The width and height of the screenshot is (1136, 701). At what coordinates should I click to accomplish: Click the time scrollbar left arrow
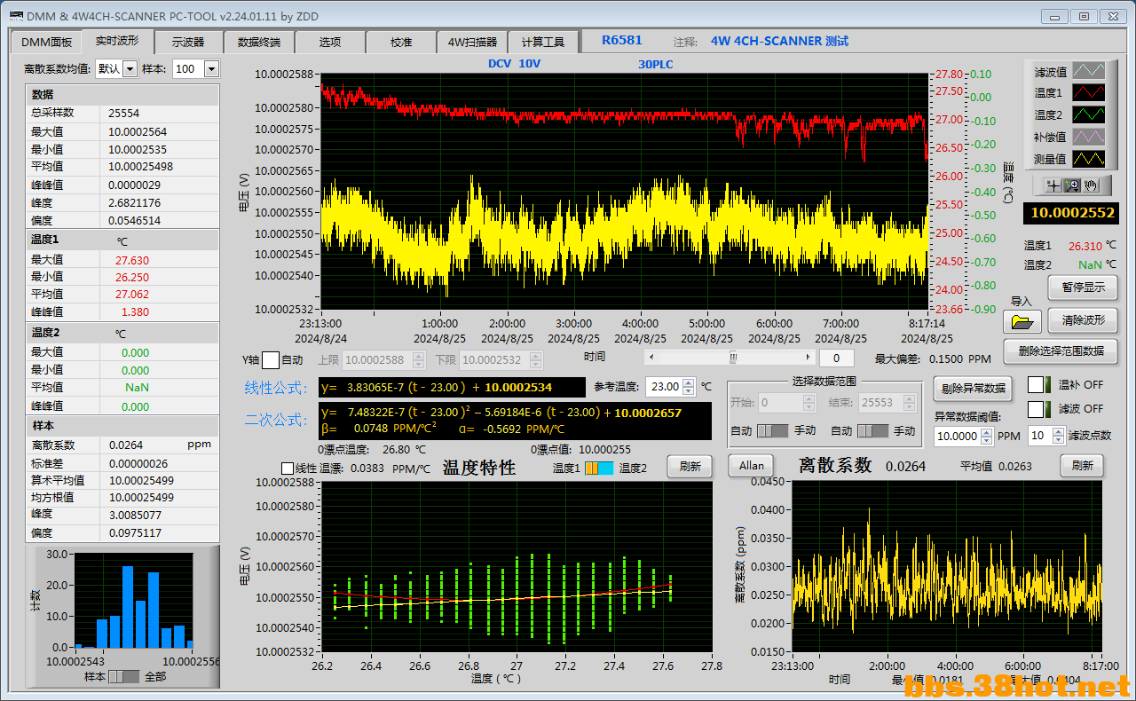pos(652,357)
